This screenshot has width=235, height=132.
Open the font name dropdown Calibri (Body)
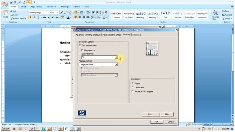pos(50,12)
